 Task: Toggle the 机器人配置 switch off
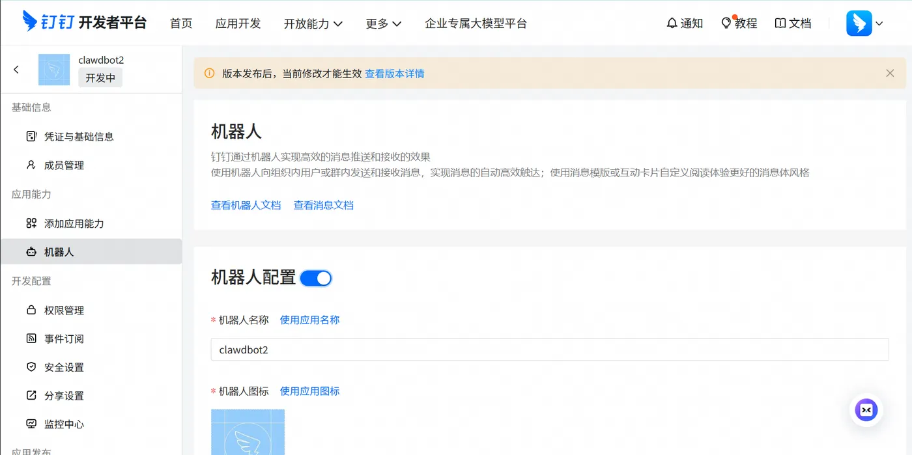[316, 278]
